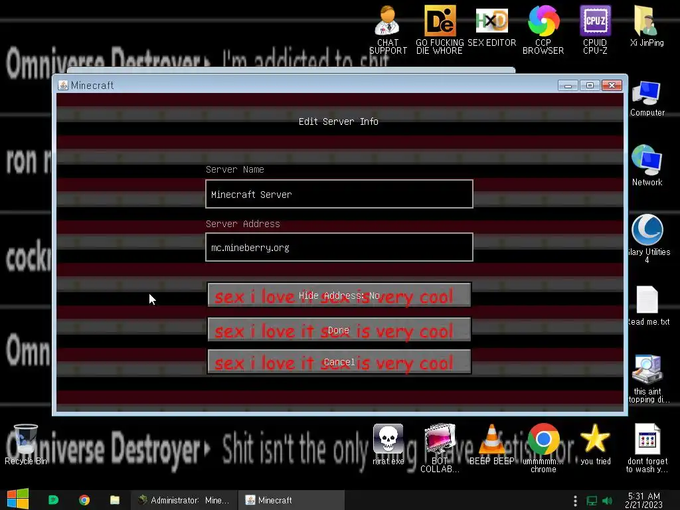
Task: Launch Chrome from the taskbar
Action: pos(84,500)
